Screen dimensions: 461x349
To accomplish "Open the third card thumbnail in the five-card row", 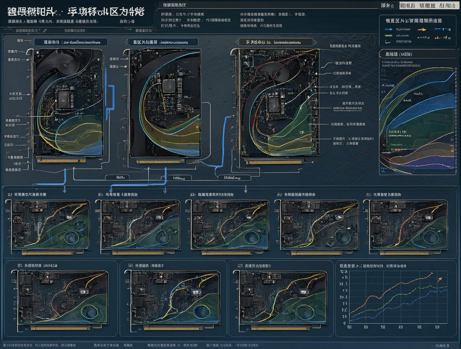I will [x=227, y=227].
